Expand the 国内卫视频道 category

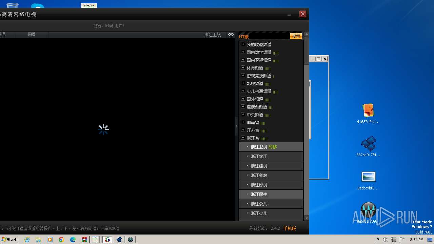pyautogui.click(x=243, y=60)
